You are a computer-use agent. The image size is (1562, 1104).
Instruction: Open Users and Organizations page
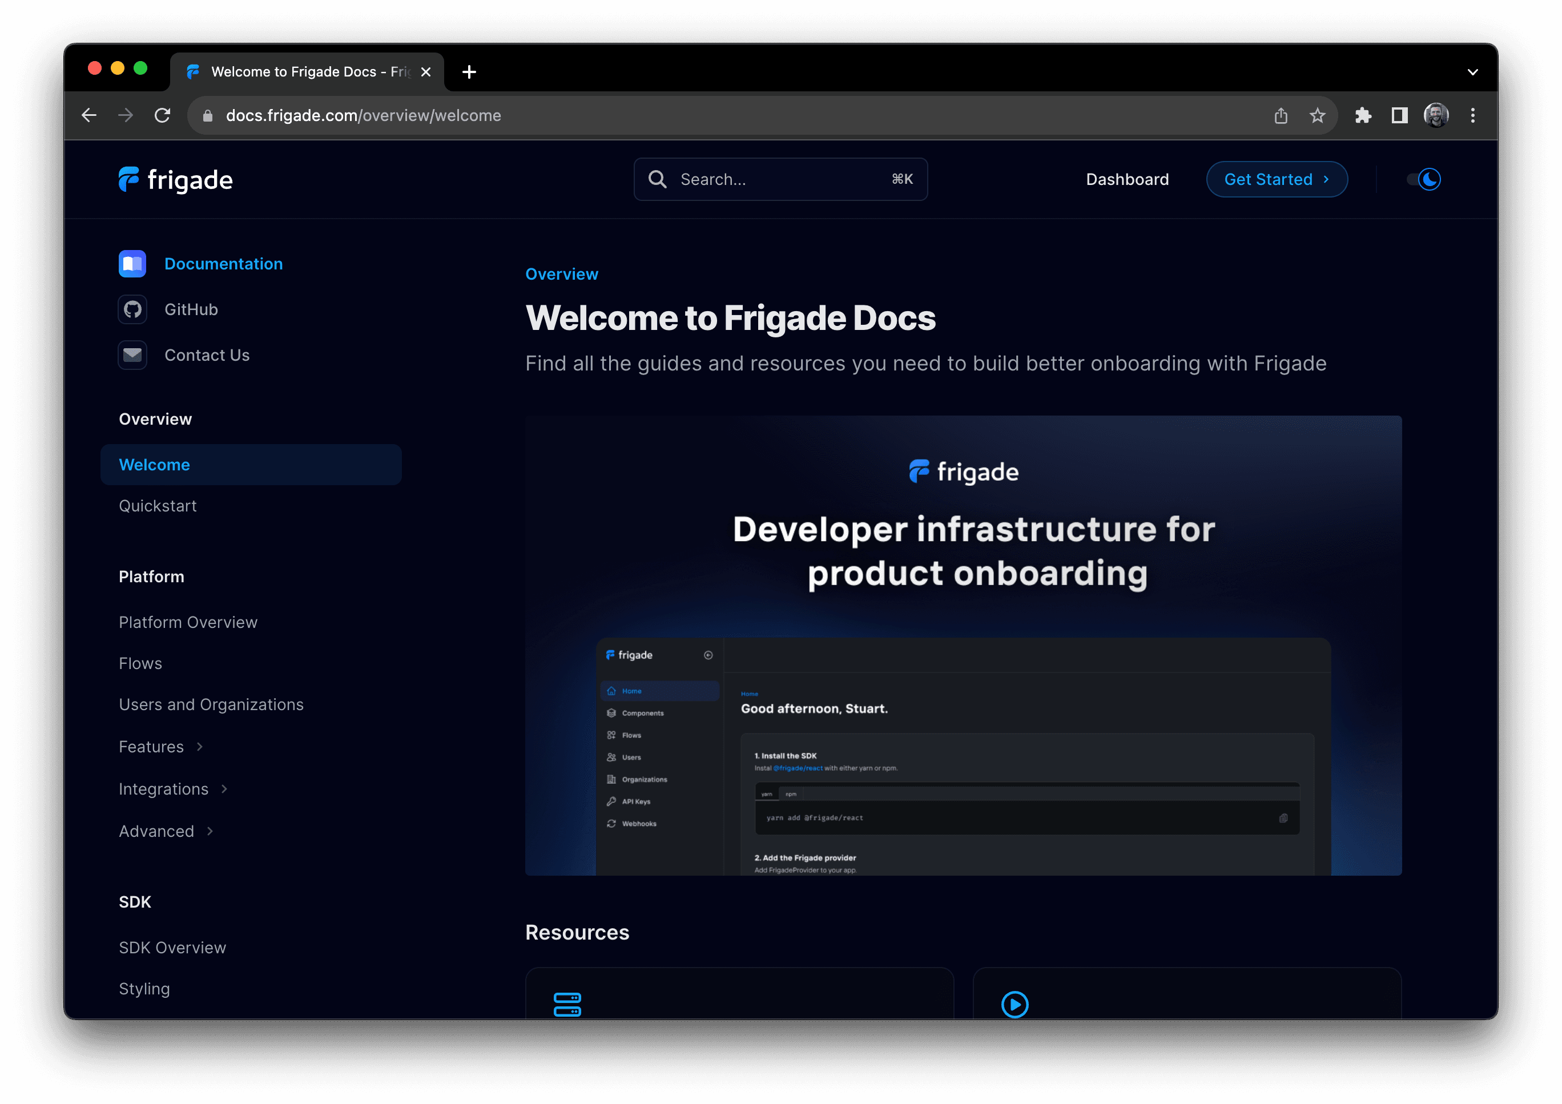212,705
